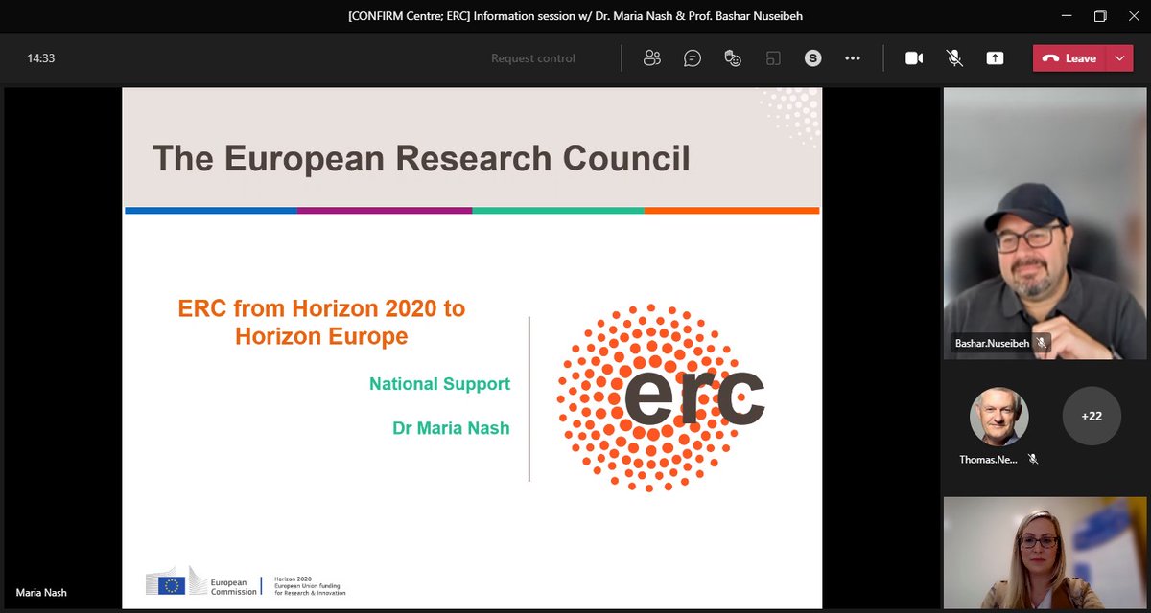The height and width of the screenshot is (613, 1151).
Task: Toggle the camera on or off
Action: 914,58
